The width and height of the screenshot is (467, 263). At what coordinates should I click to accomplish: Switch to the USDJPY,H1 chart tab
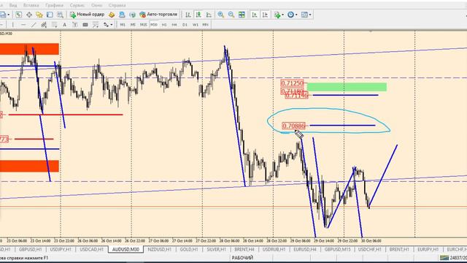(x=61, y=249)
